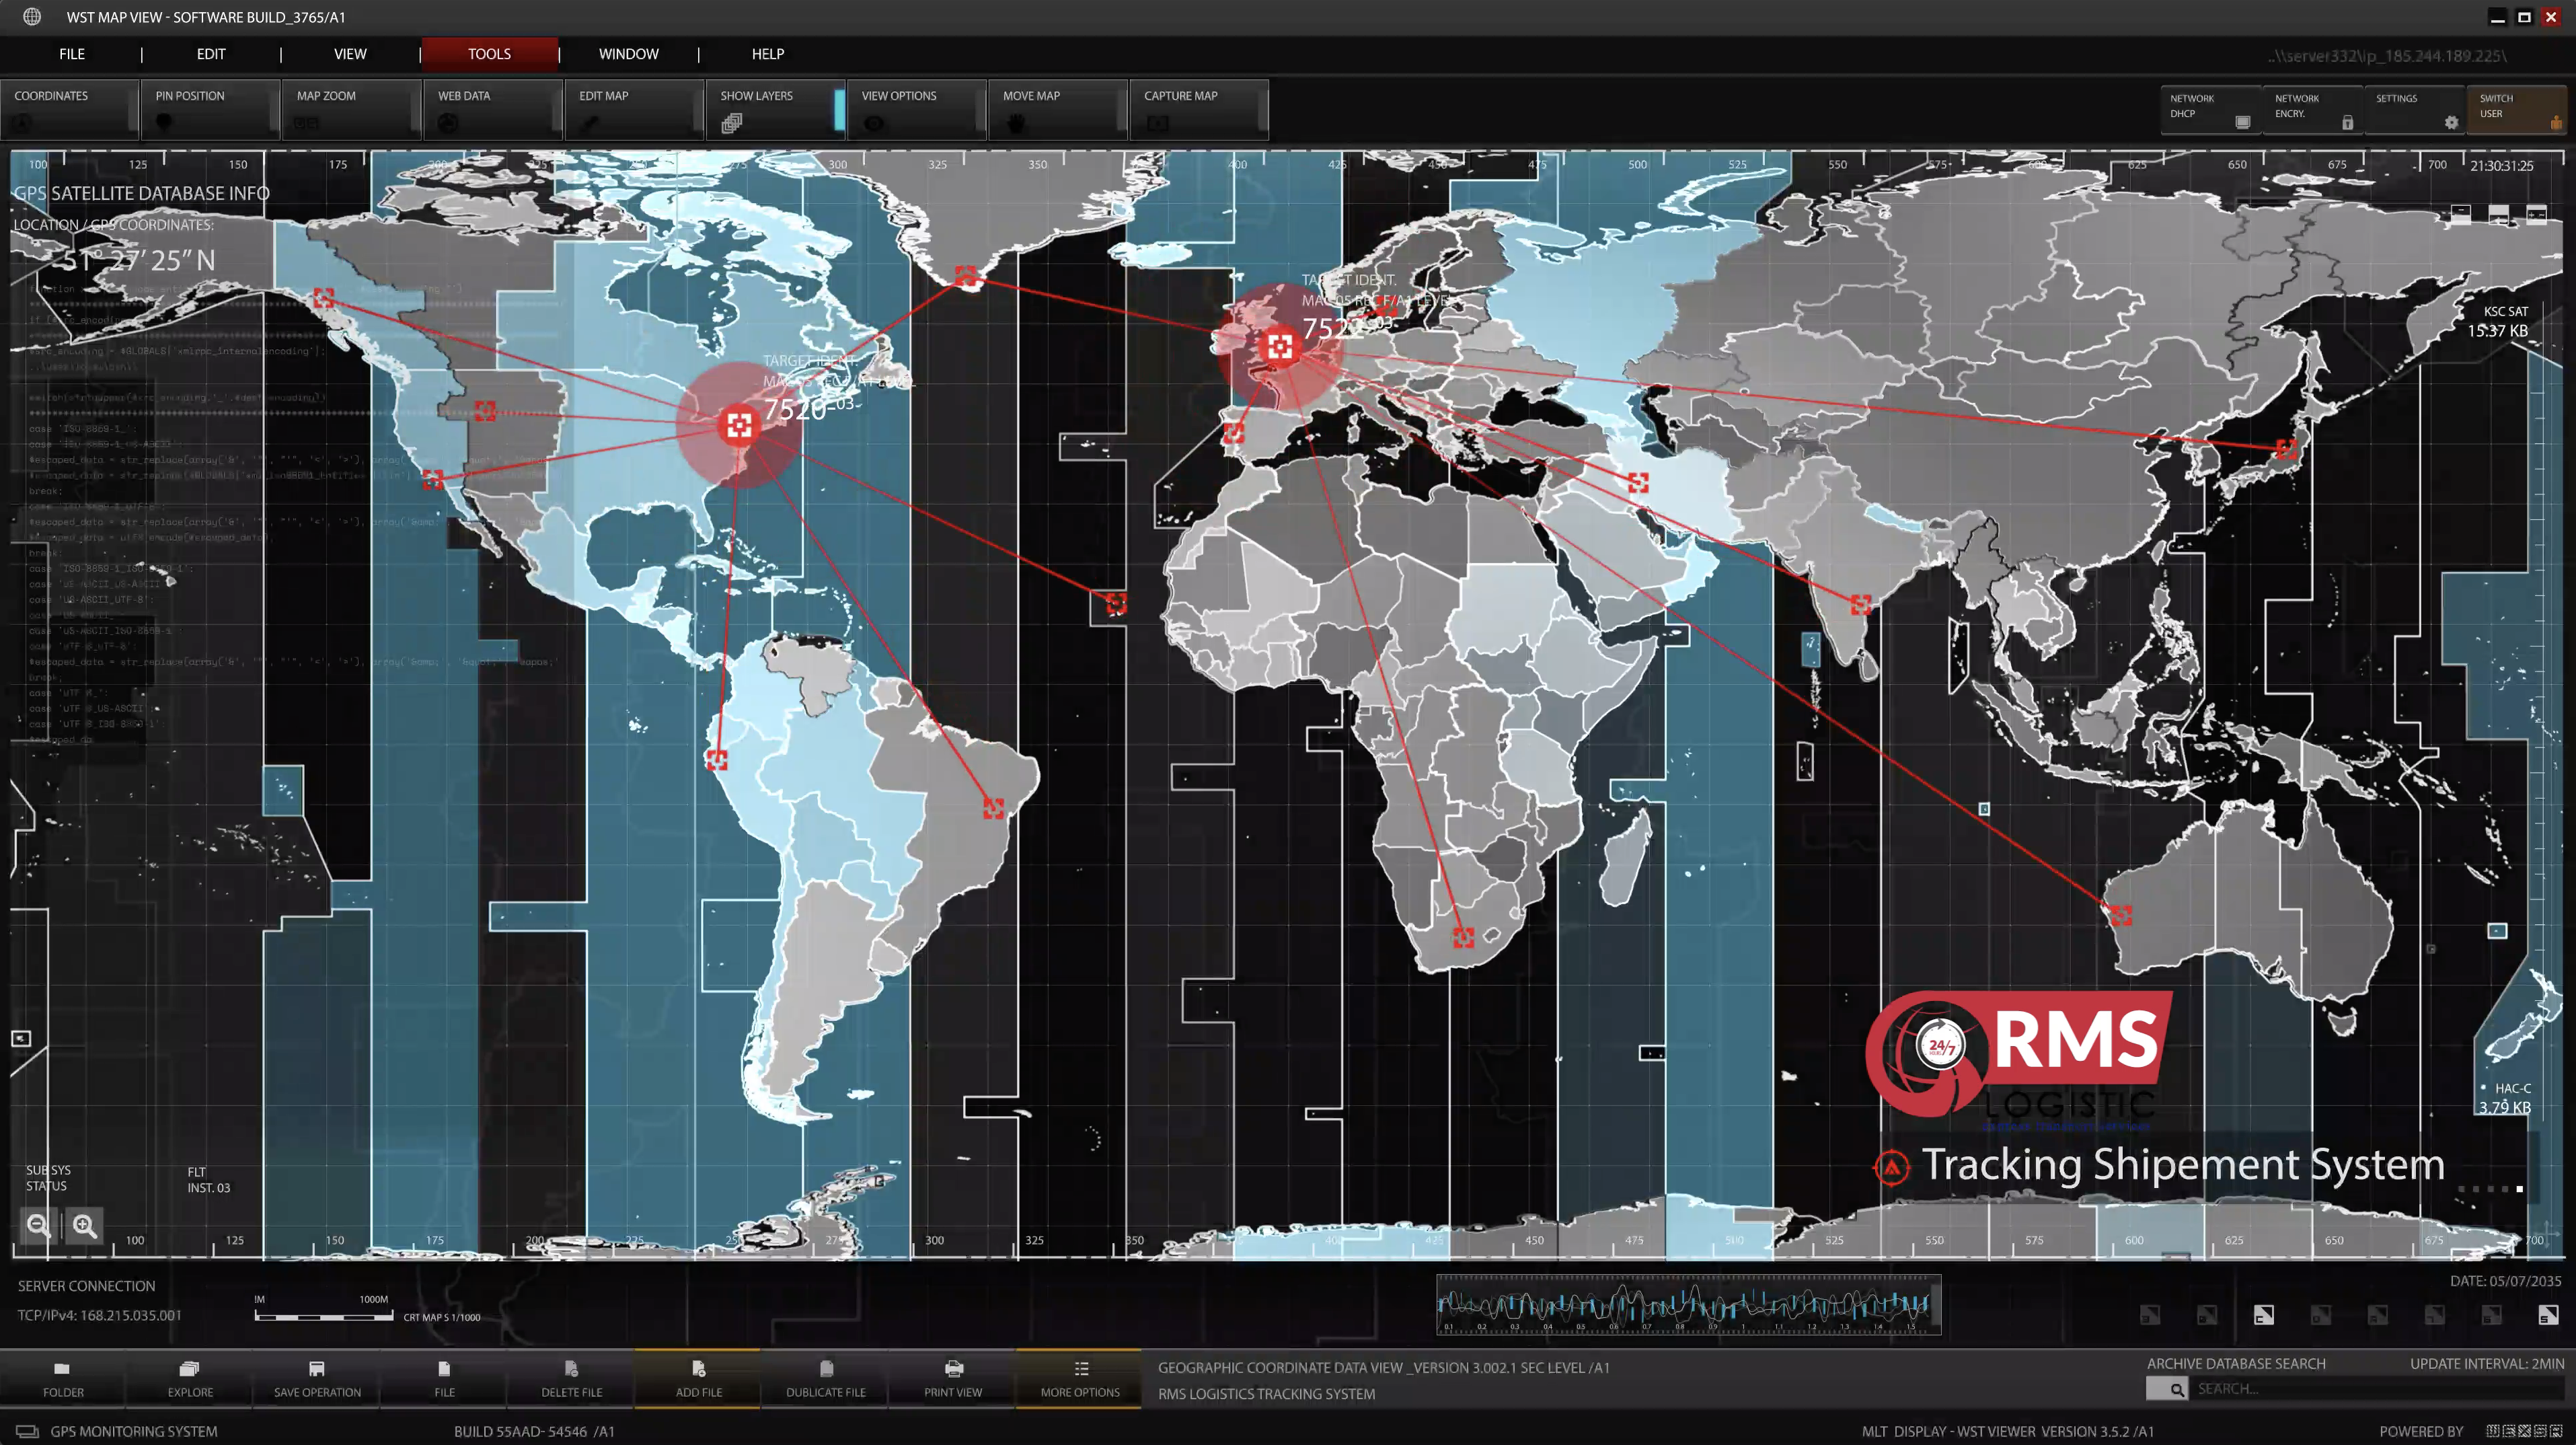Toggle the highlighted 'C' square indicator
Screen dimensions: 2576x1445
click(x=2263, y=1315)
